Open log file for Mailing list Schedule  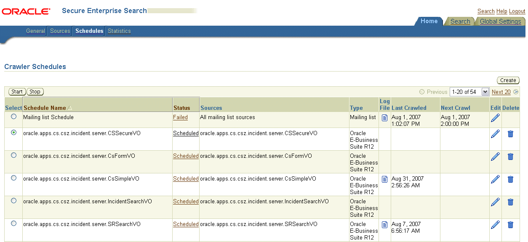coord(384,118)
